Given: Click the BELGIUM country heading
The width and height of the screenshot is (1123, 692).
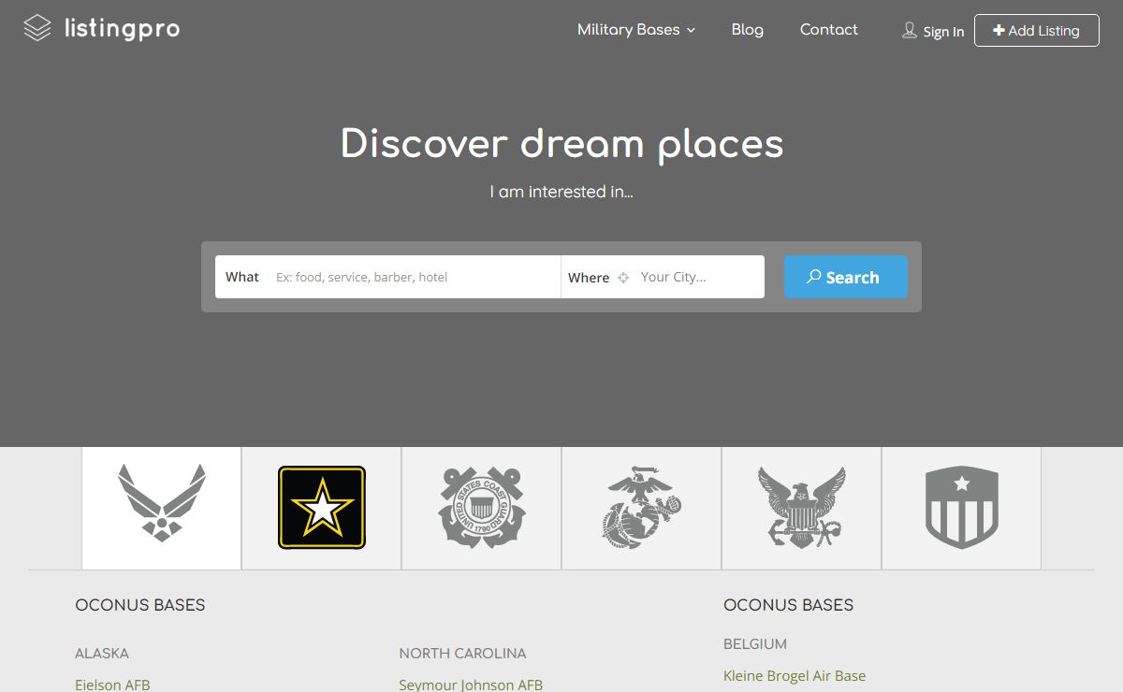Looking at the screenshot, I should click(x=755, y=643).
